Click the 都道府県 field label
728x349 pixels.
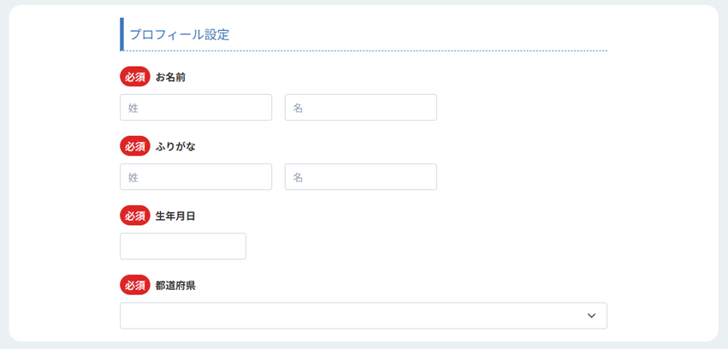point(175,286)
